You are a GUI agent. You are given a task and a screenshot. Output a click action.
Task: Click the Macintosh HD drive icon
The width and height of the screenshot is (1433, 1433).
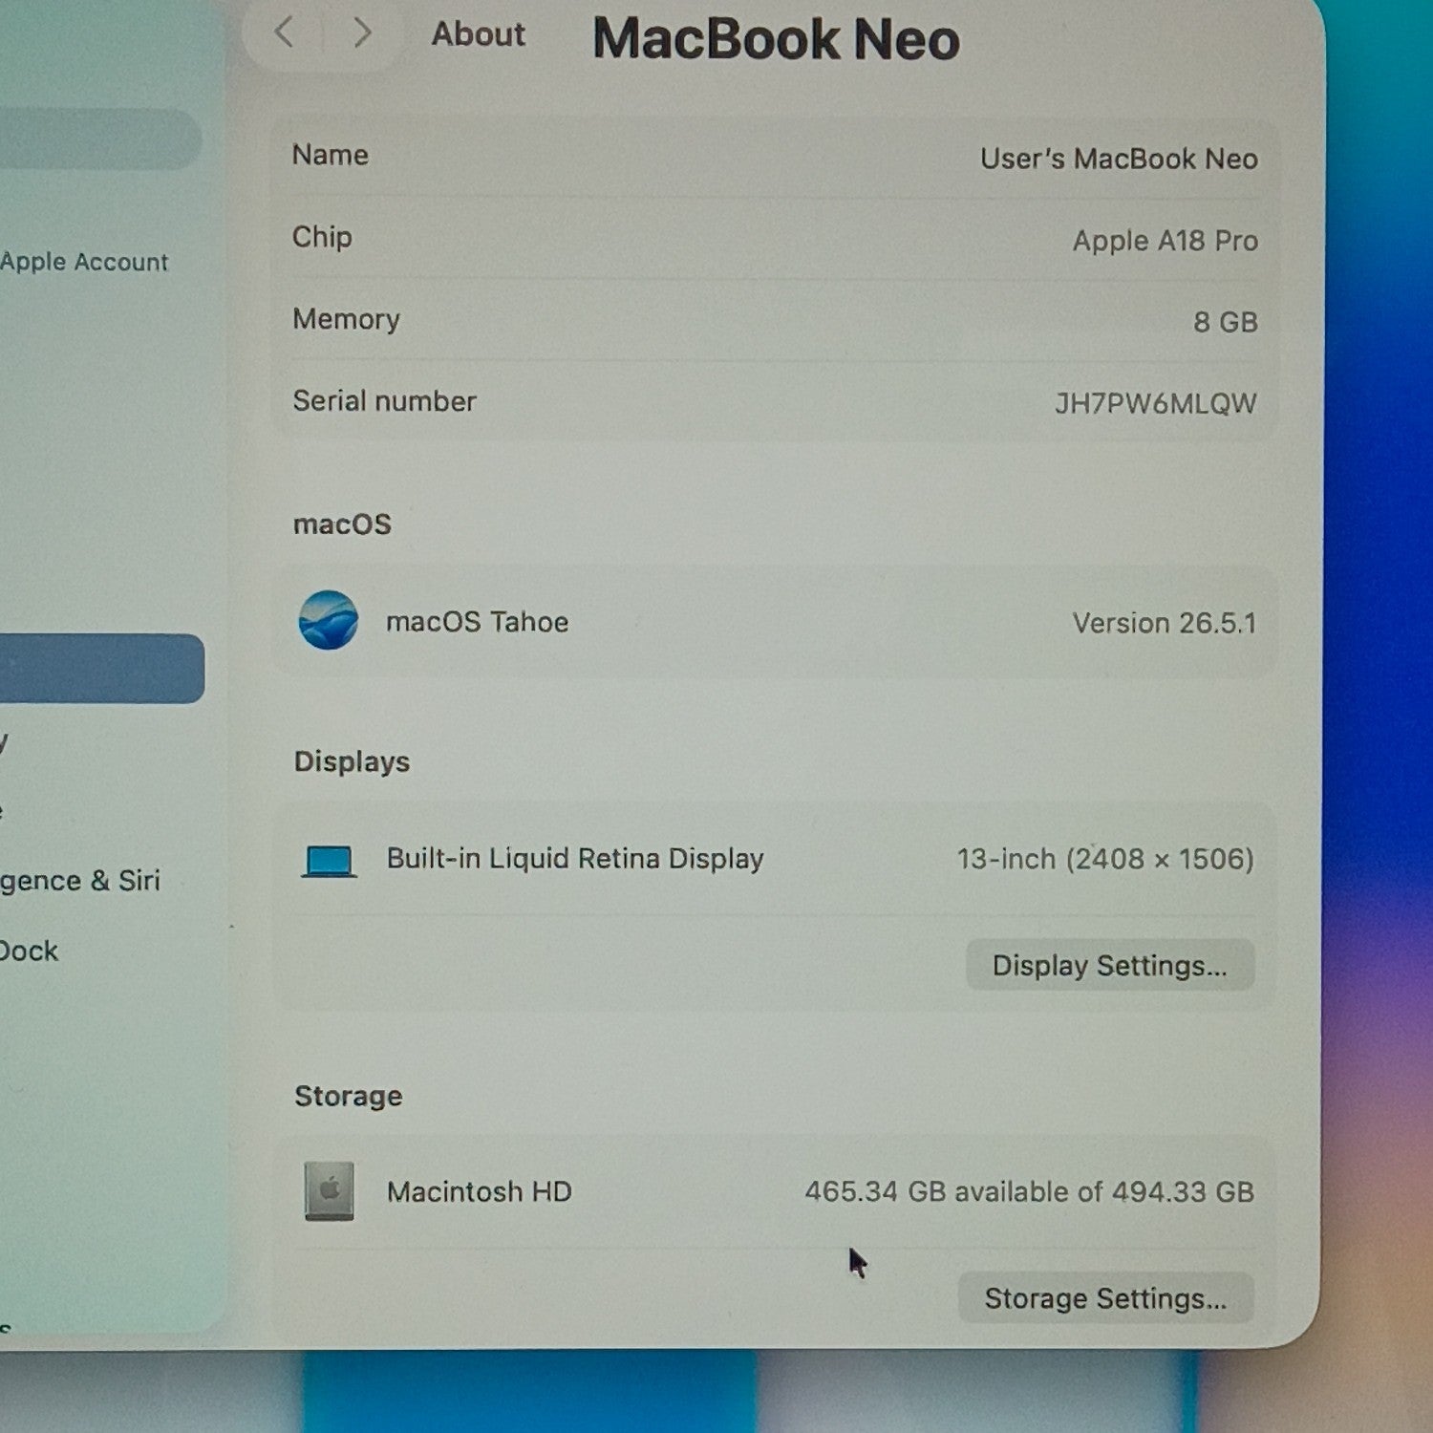point(329,1190)
